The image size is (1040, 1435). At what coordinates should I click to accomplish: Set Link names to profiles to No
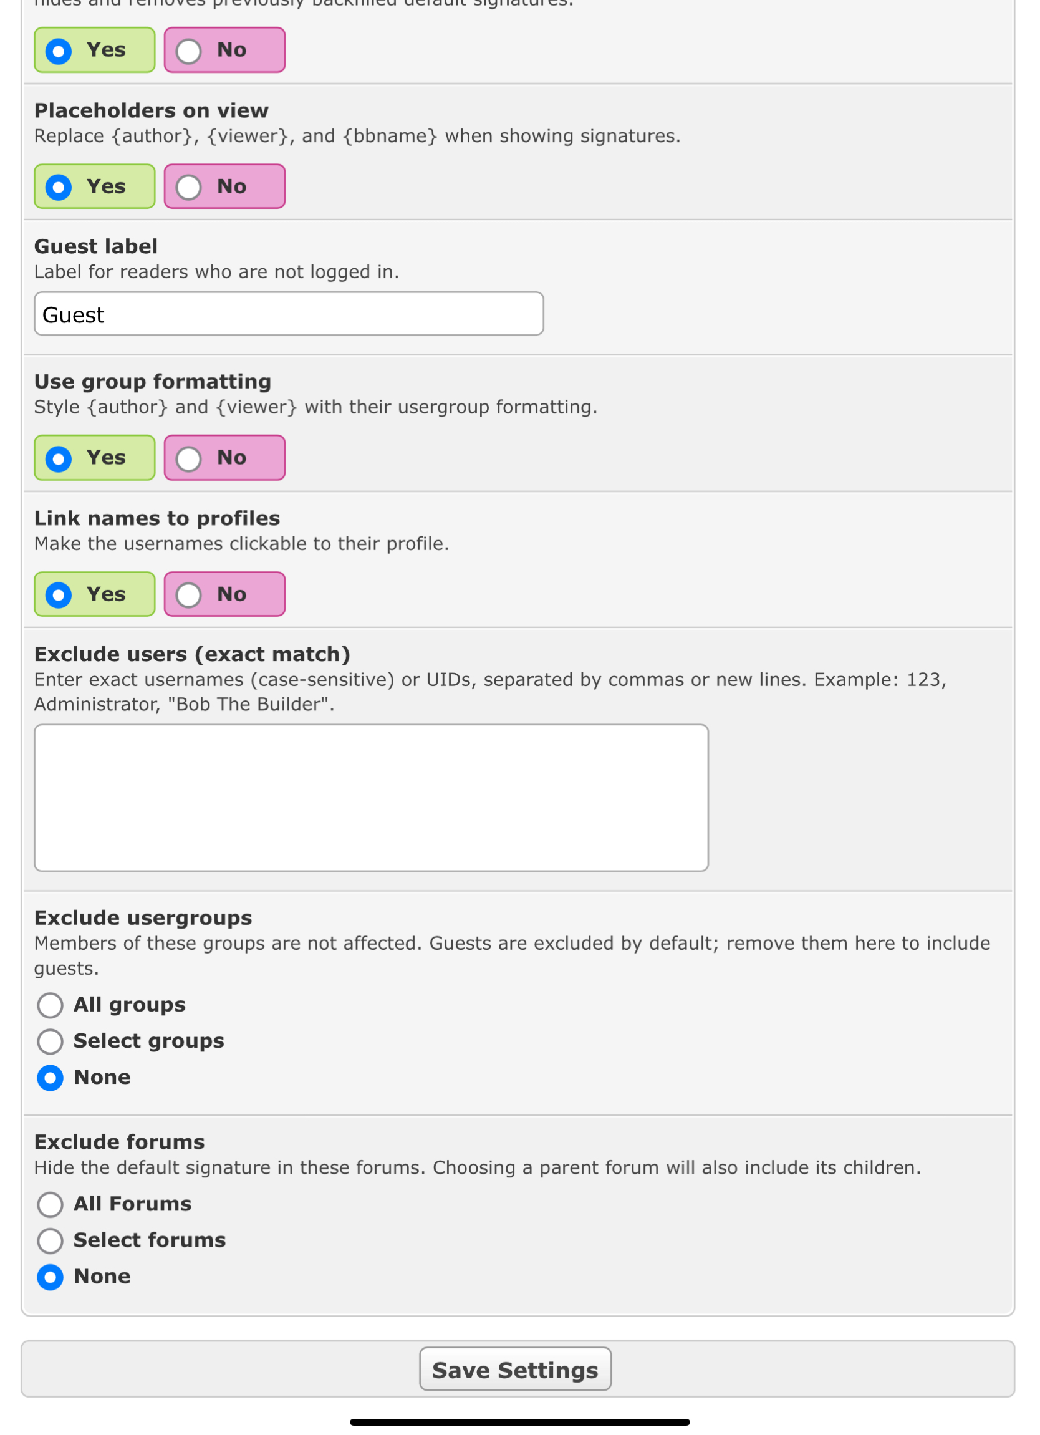click(188, 595)
